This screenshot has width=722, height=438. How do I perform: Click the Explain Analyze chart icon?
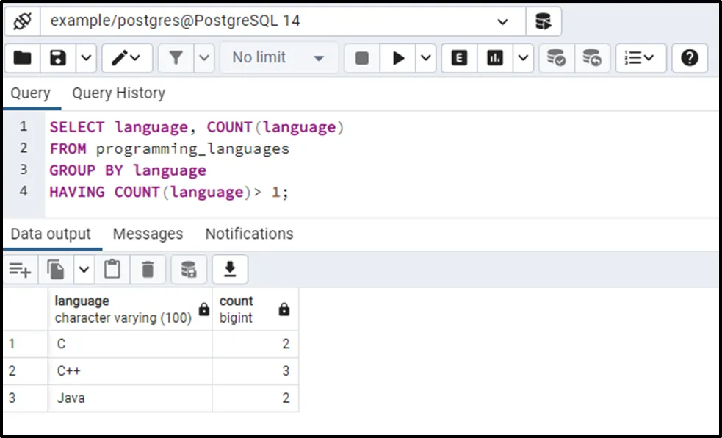click(496, 58)
